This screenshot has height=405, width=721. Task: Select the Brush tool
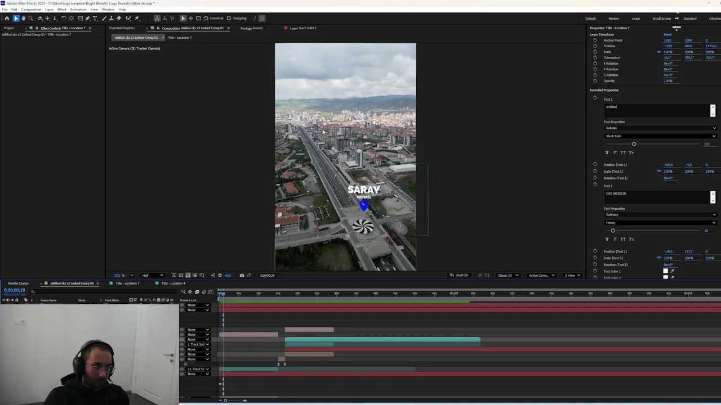click(104, 19)
